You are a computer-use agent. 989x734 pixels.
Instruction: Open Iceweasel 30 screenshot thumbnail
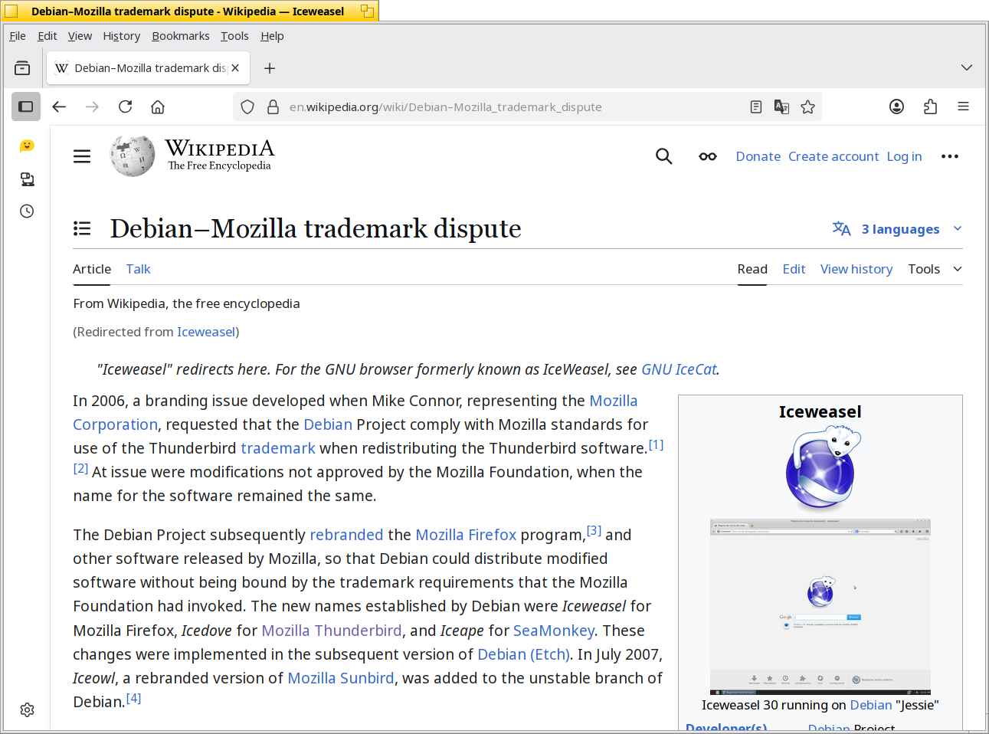pos(820,607)
